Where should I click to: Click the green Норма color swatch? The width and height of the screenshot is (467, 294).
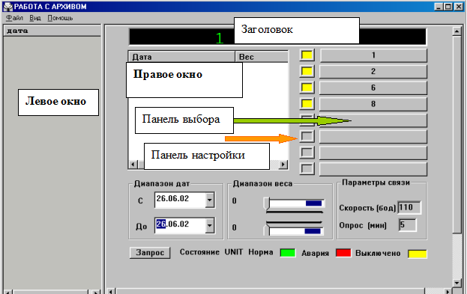pyautogui.click(x=288, y=253)
